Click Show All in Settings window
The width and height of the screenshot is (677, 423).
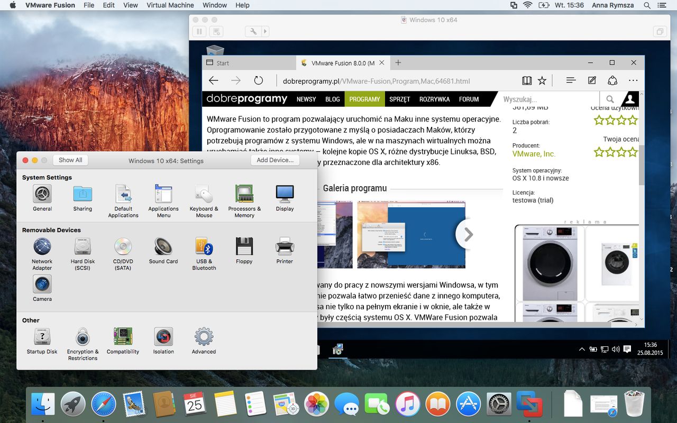[70, 160]
